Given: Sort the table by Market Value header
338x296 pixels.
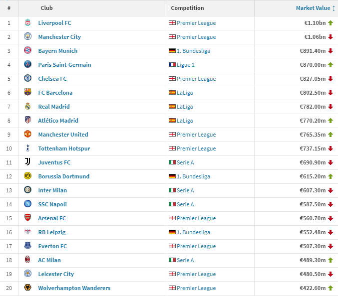Looking at the screenshot, I should 313,8.
